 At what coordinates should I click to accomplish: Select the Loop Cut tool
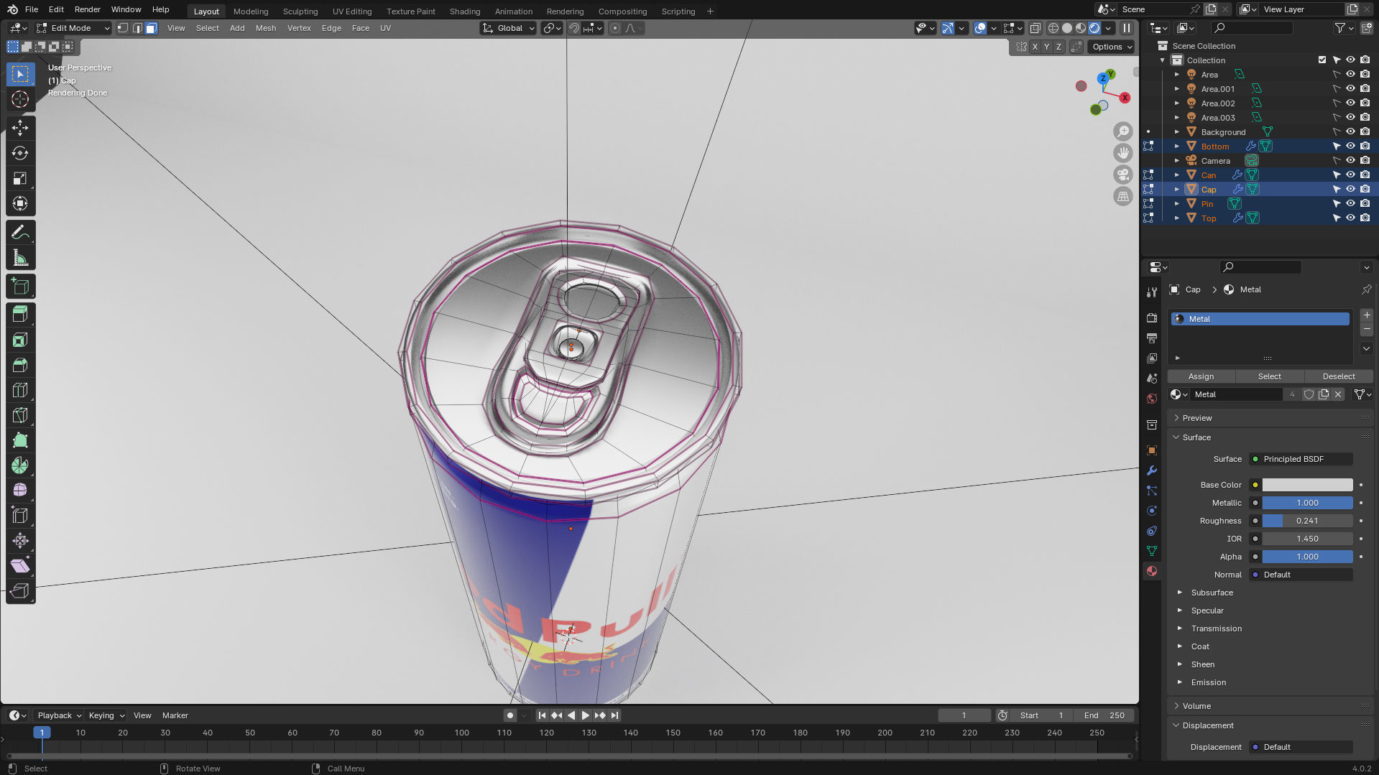[x=20, y=390]
